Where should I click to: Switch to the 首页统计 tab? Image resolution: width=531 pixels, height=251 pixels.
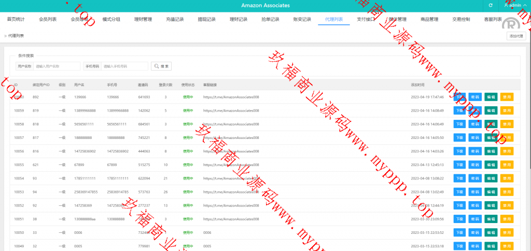(16, 20)
